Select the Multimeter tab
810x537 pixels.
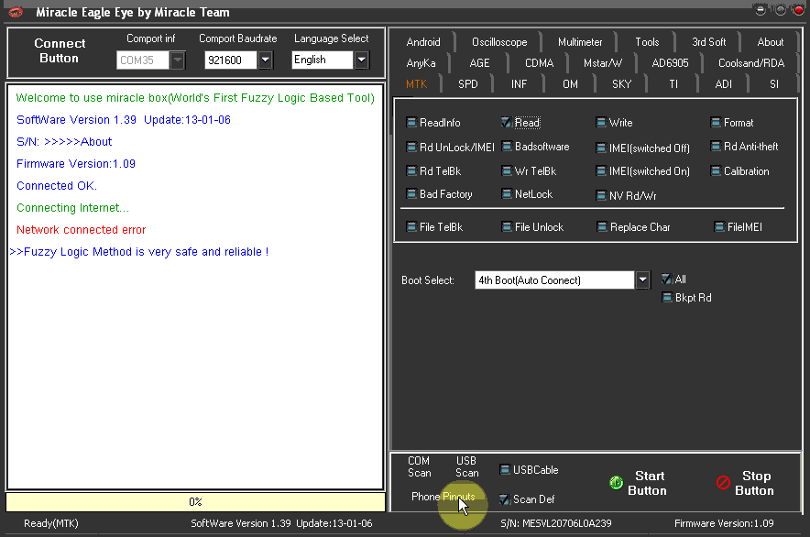tap(580, 42)
